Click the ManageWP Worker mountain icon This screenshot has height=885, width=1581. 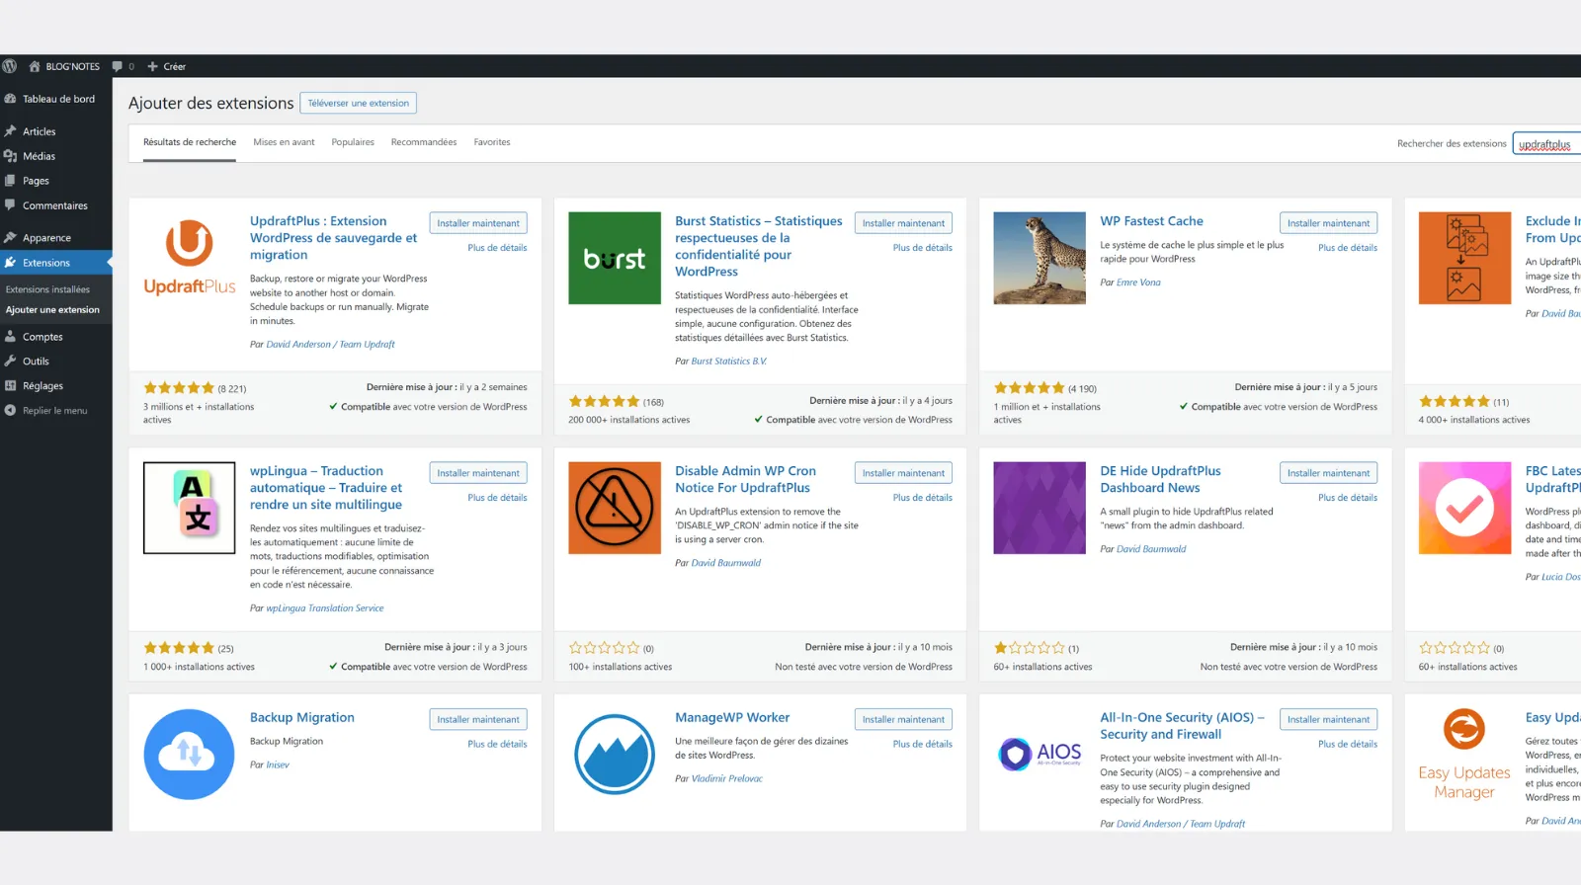click(x=614, y=754)
